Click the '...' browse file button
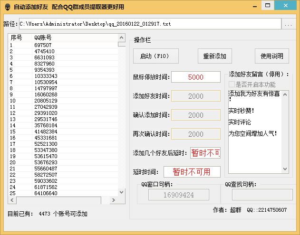 [288, 24]
